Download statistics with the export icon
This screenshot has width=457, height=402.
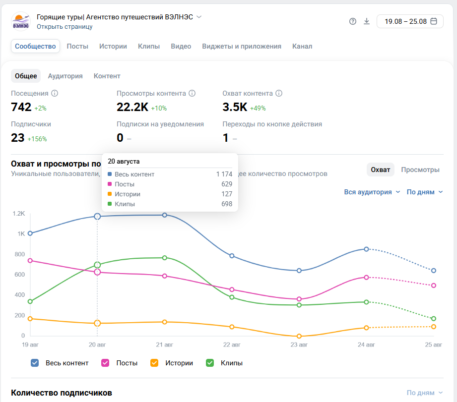coord(367,21)
